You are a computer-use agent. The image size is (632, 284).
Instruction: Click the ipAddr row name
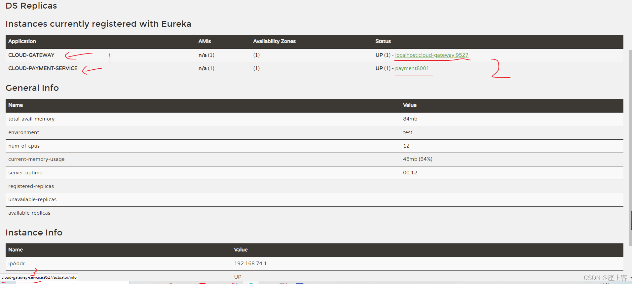17,264
